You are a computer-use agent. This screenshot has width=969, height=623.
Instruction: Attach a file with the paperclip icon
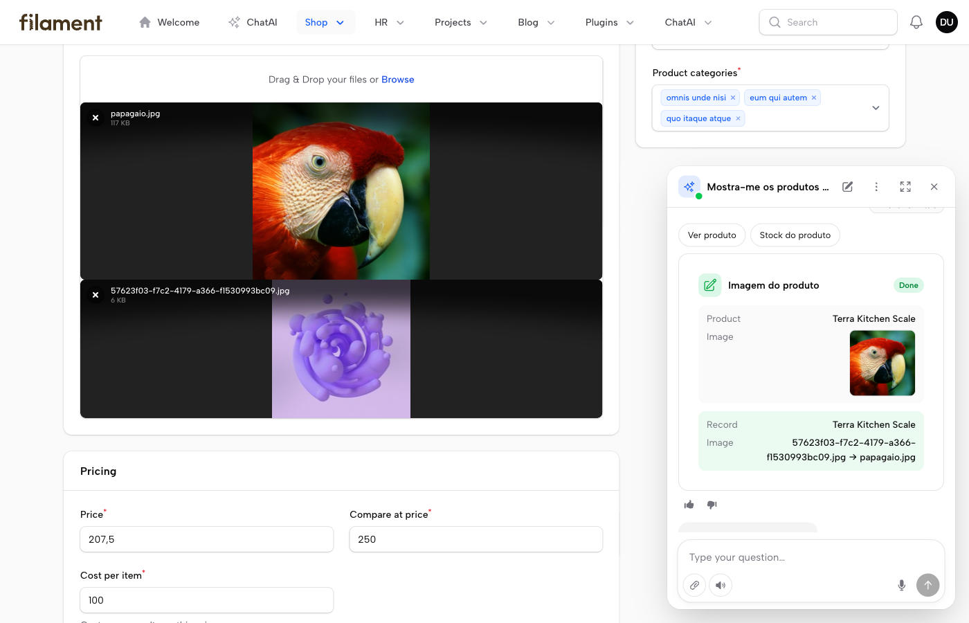coord(694,585)
